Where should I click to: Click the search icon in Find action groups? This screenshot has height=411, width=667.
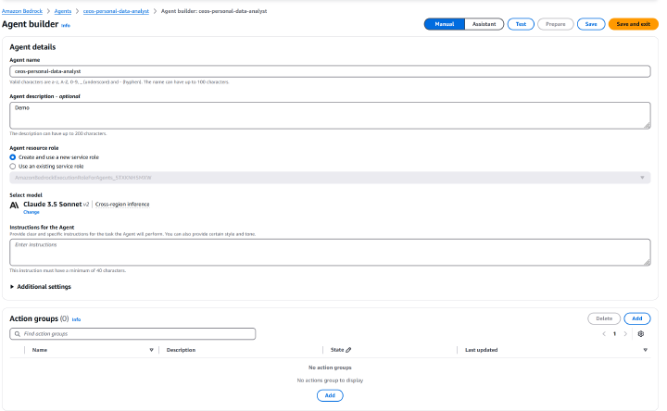(x=16, y=333)
